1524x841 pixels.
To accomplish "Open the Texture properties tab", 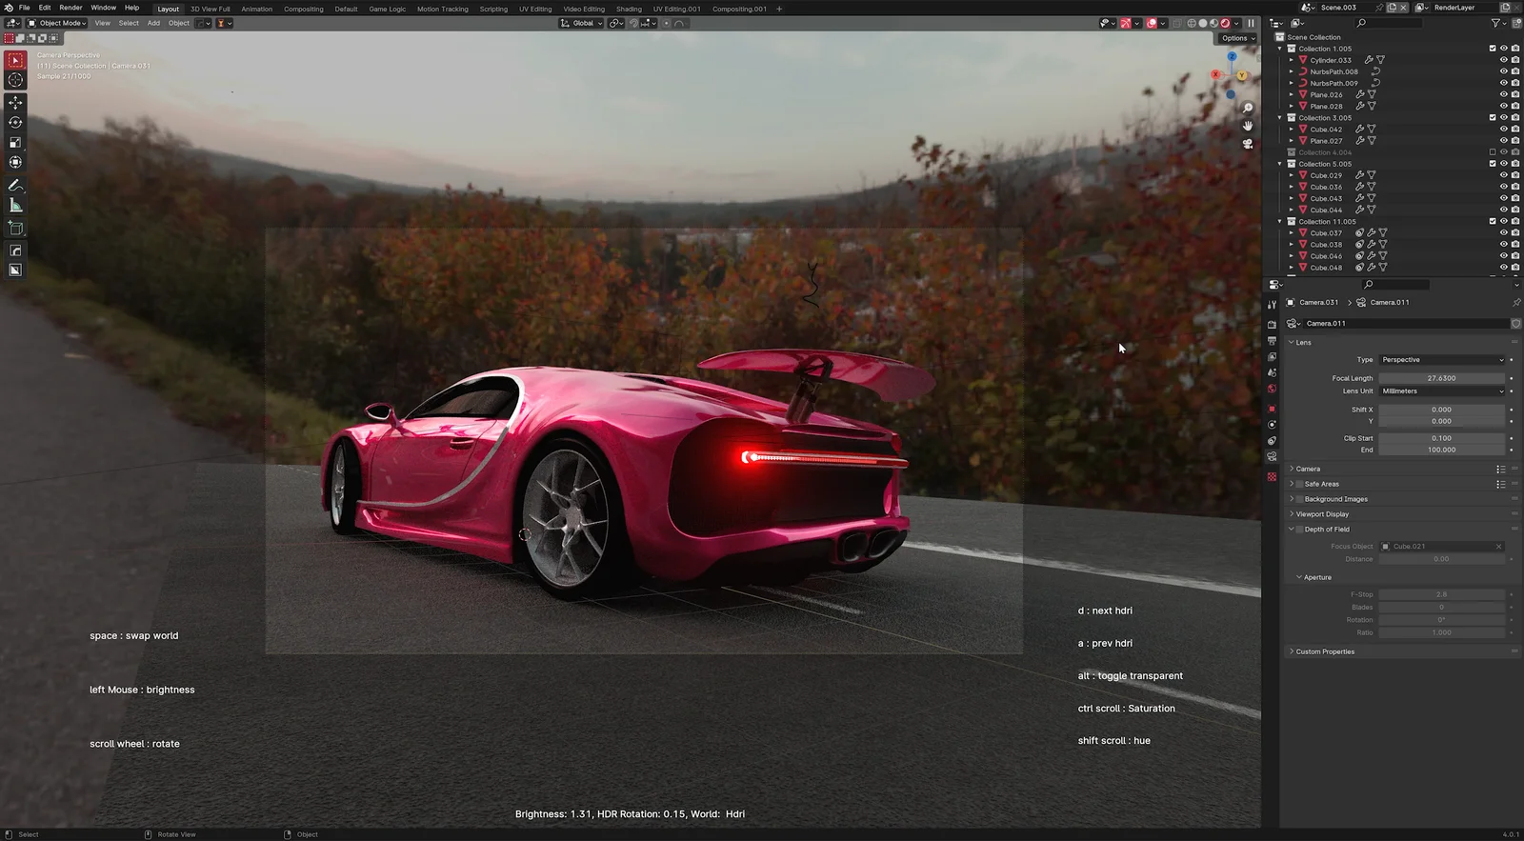I will pos(1272,477).
